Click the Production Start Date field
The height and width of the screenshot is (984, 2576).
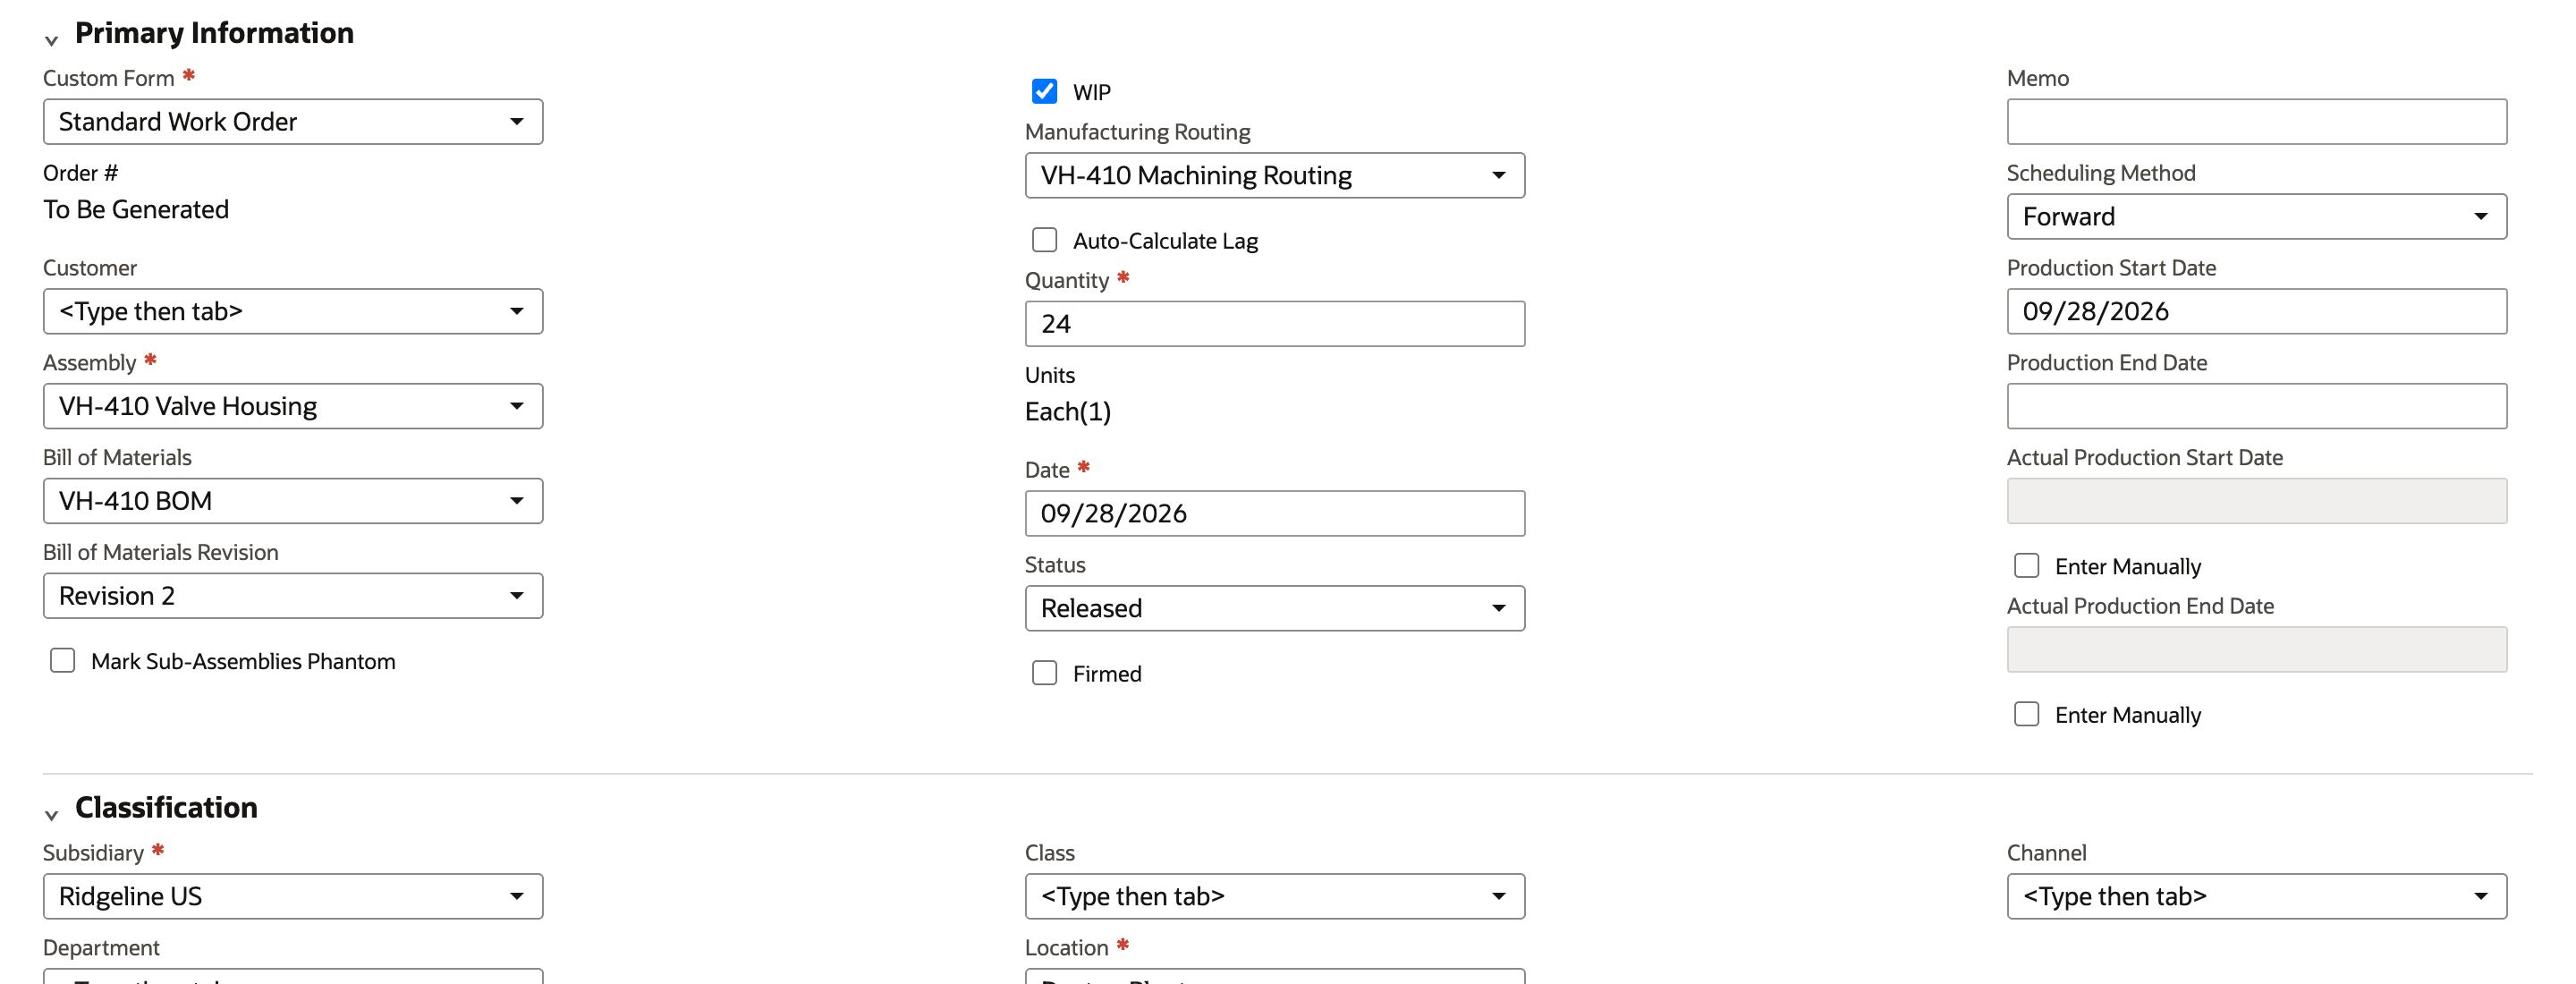2256,312
